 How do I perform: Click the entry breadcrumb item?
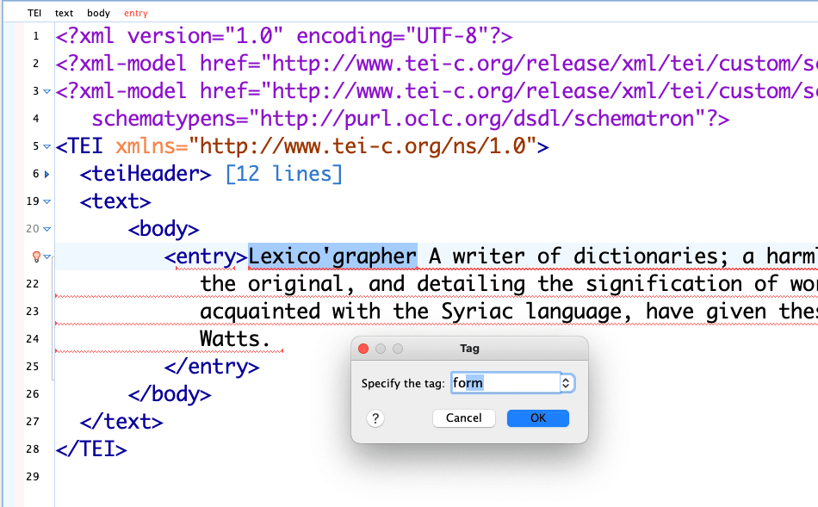tap(135, 13)
